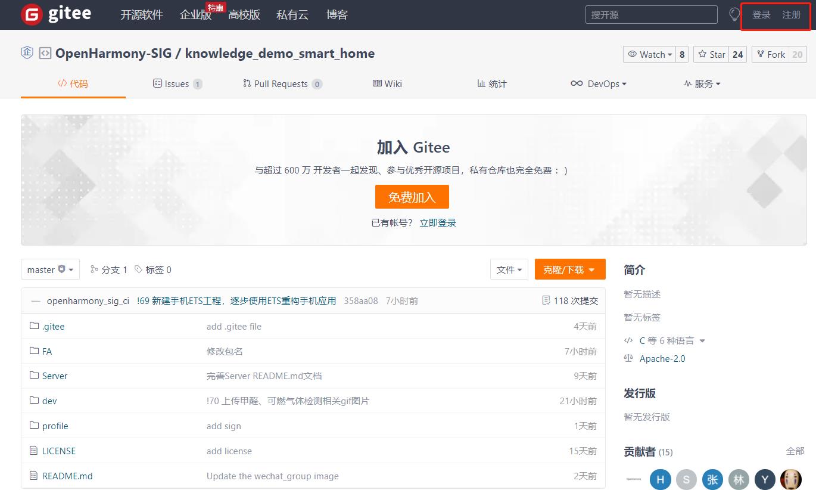Viewport: 816px width, 490px height.
Task: Expand the Watch dropdown
Action: click(650, 54)
